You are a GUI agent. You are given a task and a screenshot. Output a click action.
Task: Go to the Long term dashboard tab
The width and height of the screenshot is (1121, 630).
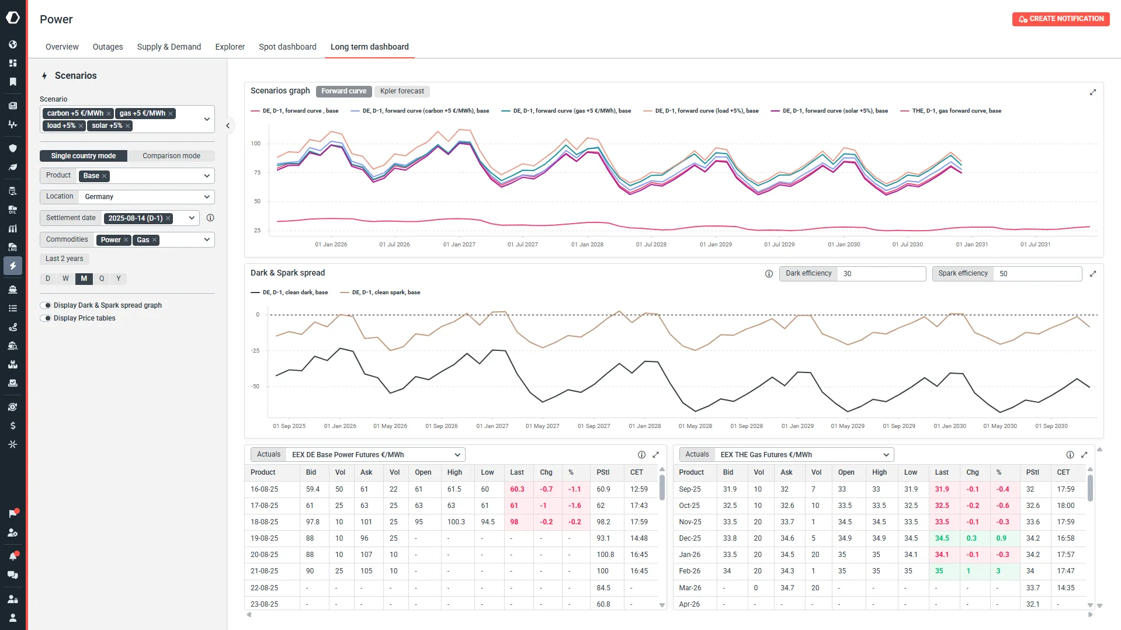tap(370, 47)
